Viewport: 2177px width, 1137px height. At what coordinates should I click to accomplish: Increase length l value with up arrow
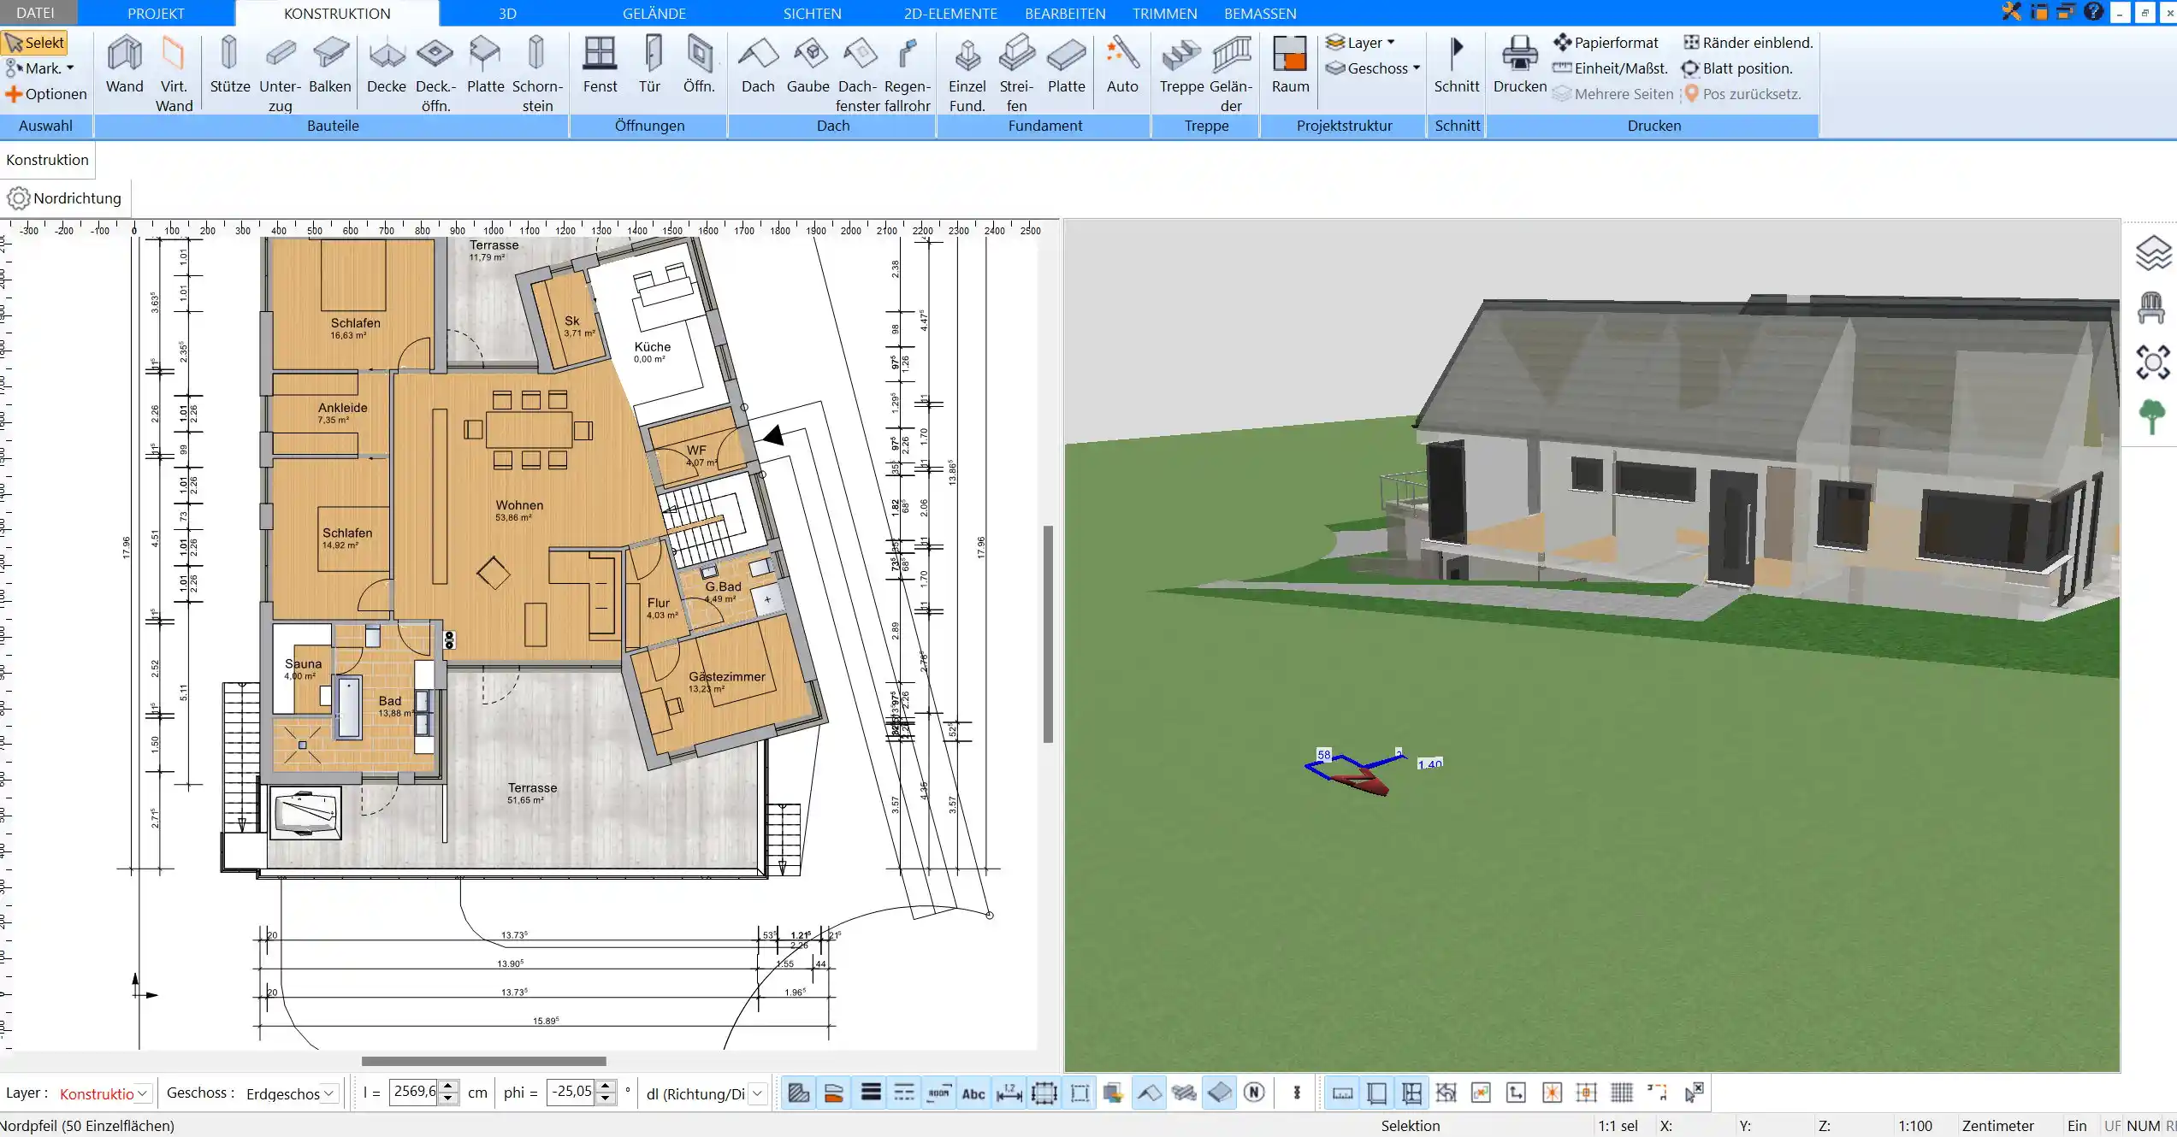coord(448,1087)
